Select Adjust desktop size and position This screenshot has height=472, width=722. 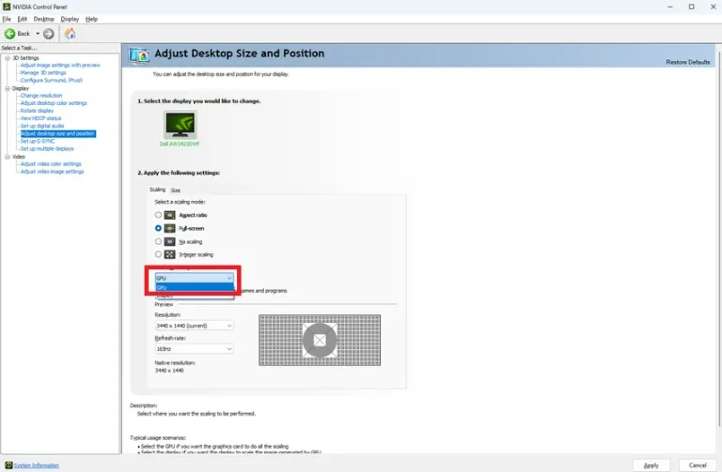click(x=58, y=134)
